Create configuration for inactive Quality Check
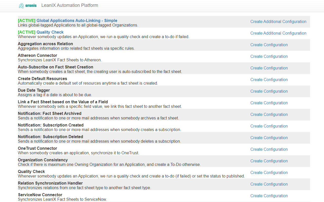This screenshot has height=202, width=324. click(269, 173)
